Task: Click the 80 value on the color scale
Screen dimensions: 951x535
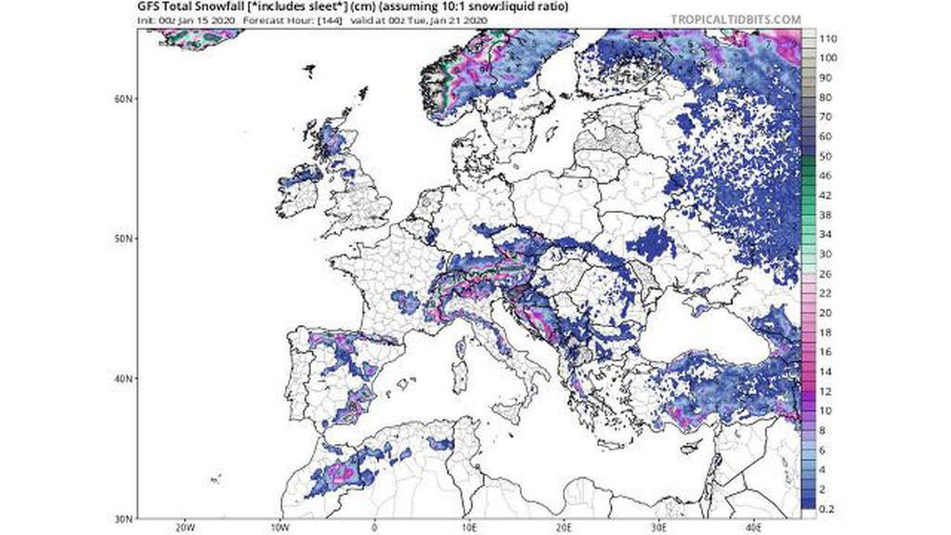Action: click(x=826, y=98)
